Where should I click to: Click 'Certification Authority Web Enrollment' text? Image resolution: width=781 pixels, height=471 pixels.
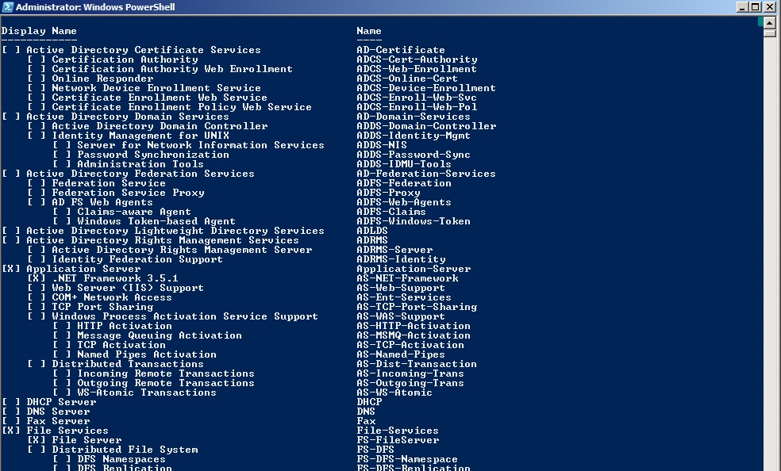point(172,69)
